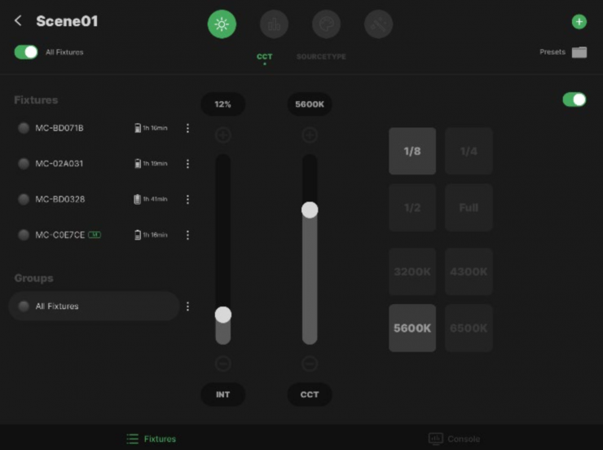Toggle the All Fixtures switch
Image resolution: width=603 pixels, height=450 pixels.
tap(26, 52)
